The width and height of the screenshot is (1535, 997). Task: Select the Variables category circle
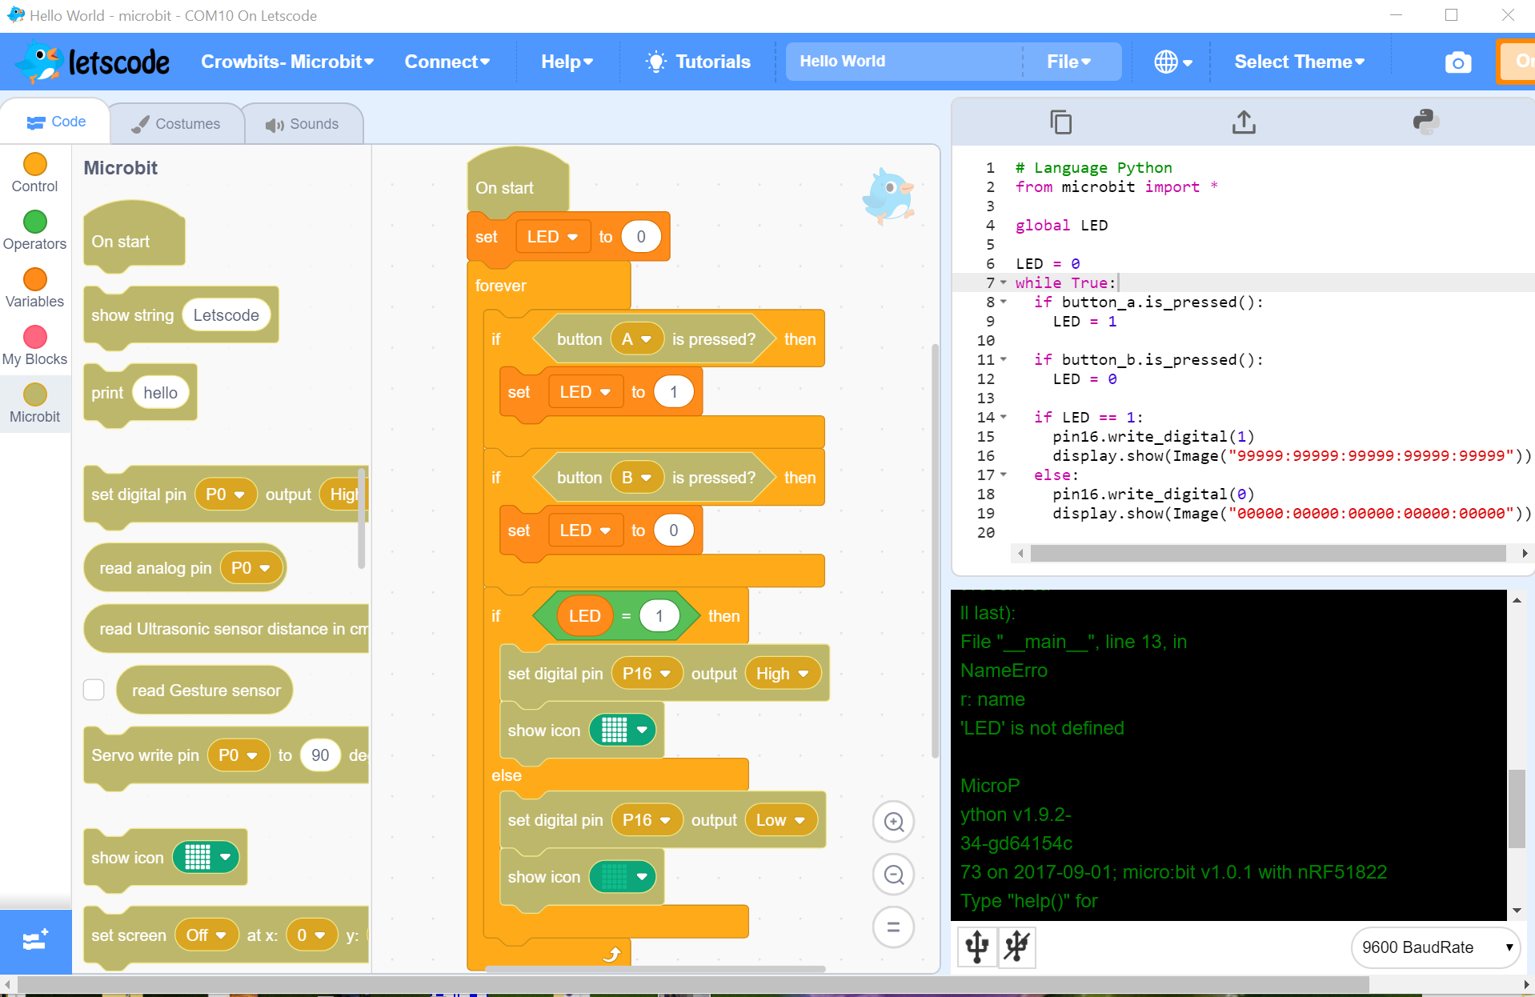point(35,279)
